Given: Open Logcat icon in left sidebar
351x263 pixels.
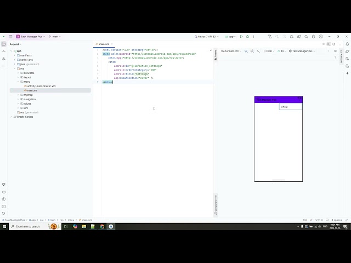Looking at the screenshot, I should tap(4, 192).
